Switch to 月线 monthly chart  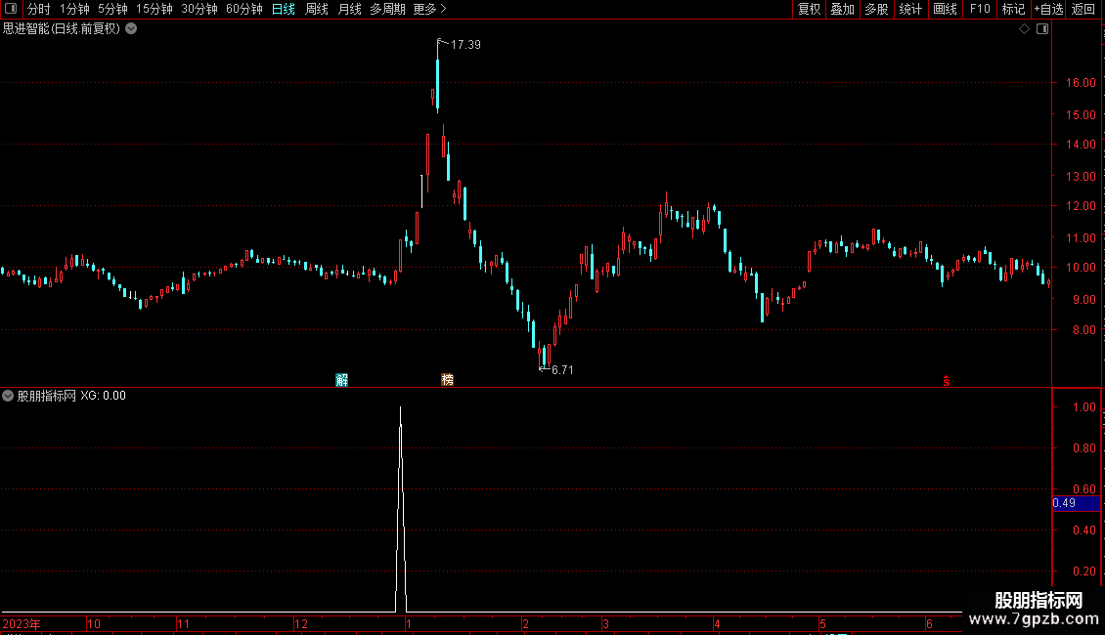pyautogui.click(x=349, y=9)
